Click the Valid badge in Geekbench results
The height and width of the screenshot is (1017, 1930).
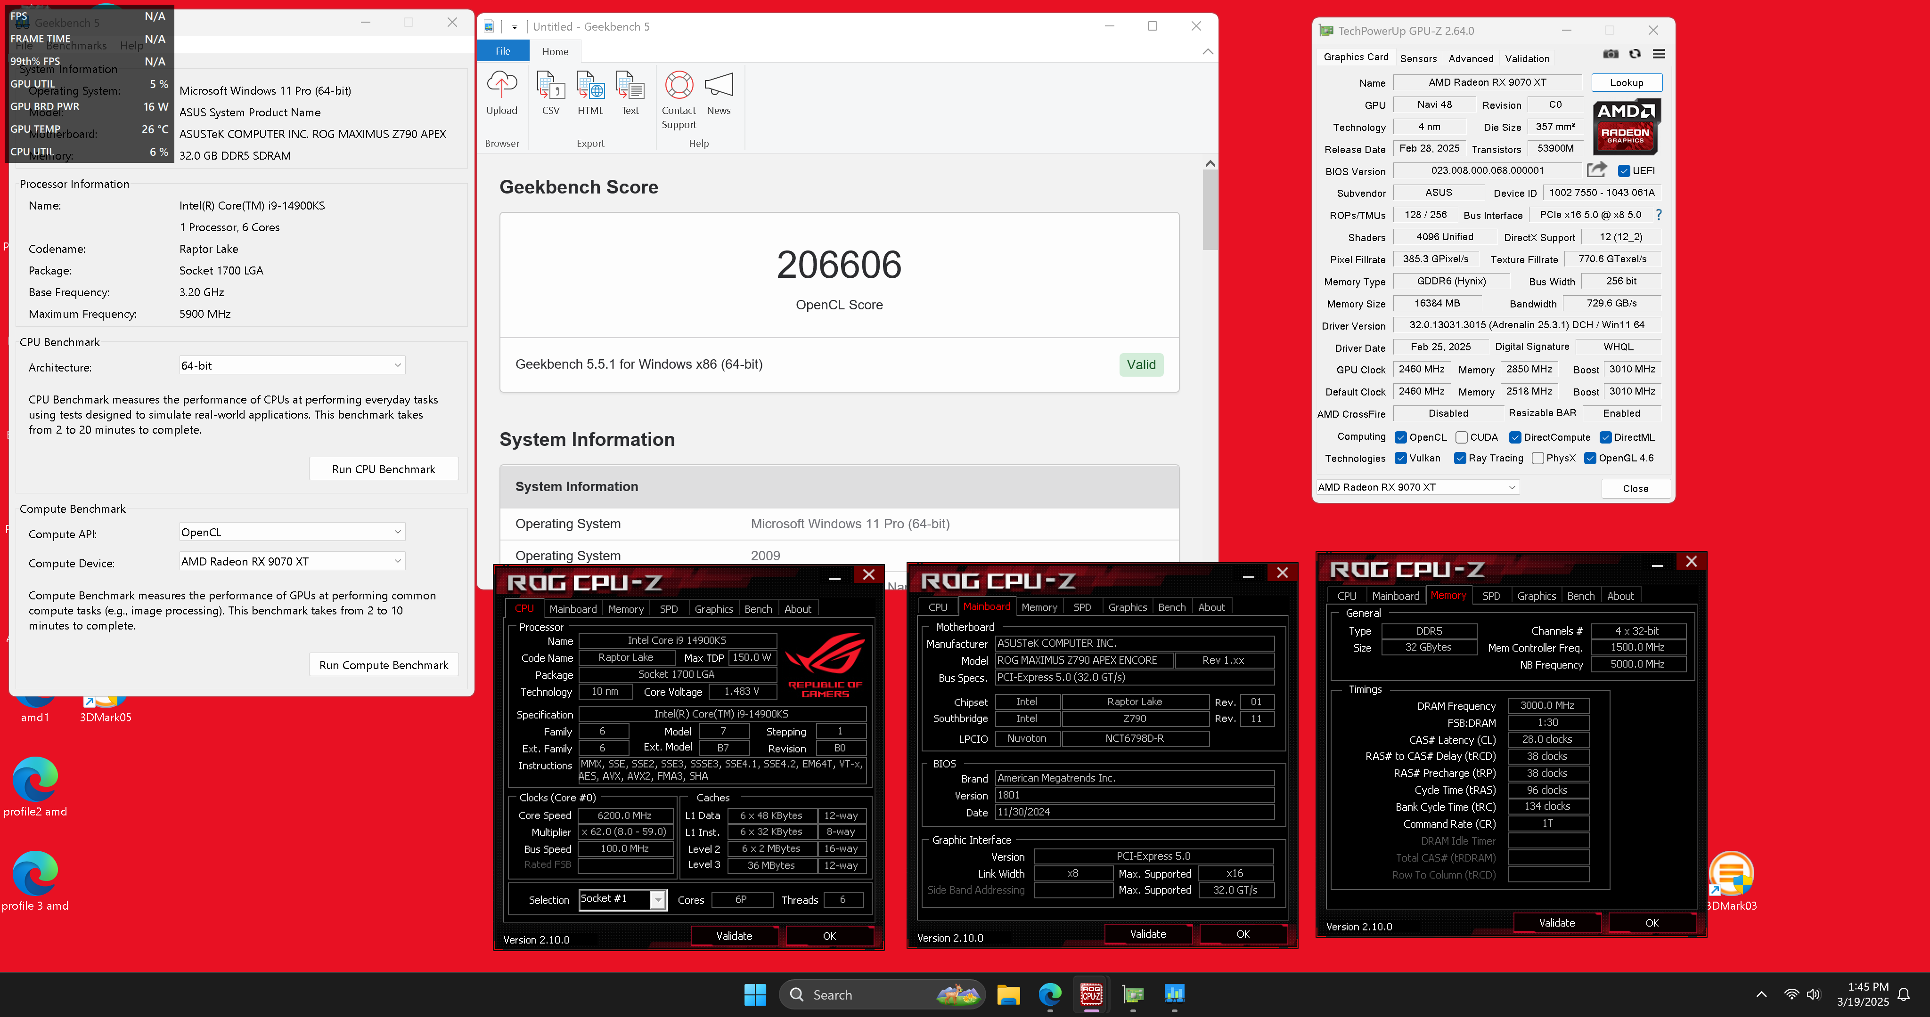coord(1141,365)
